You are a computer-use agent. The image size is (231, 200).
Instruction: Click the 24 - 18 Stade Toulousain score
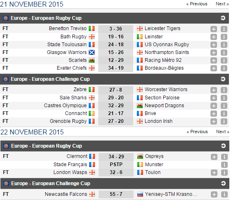coord(116,45)
